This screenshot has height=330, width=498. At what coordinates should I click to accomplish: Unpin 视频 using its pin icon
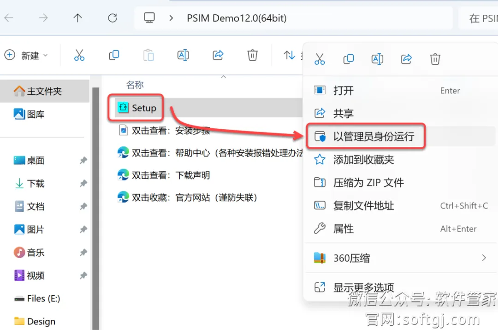(x=83, y=276)
